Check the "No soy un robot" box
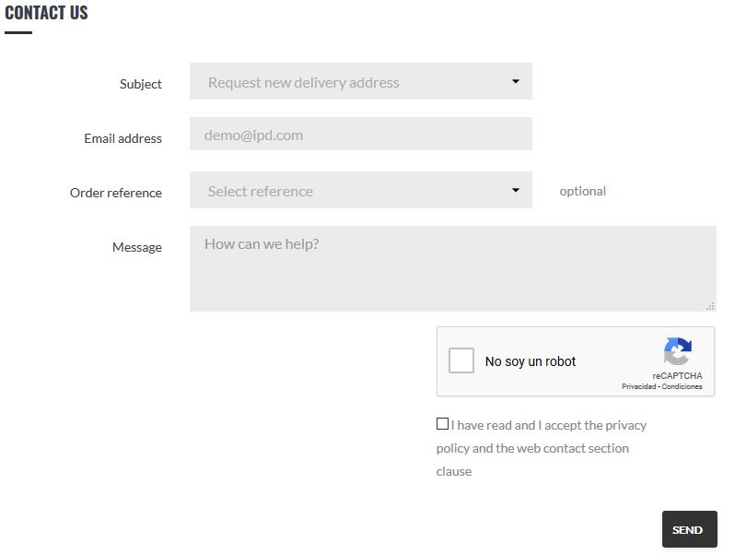Image resolution: width=735 pixels, height=555 pixels. (x=461, y=360)
